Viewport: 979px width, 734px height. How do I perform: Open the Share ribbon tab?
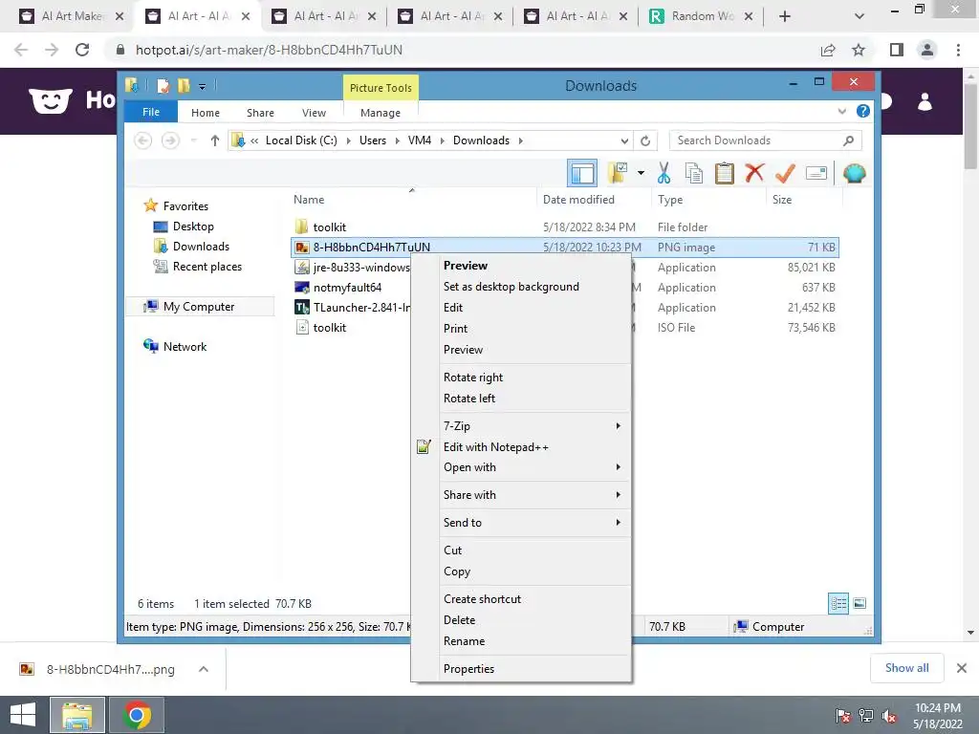click(260, 113)
